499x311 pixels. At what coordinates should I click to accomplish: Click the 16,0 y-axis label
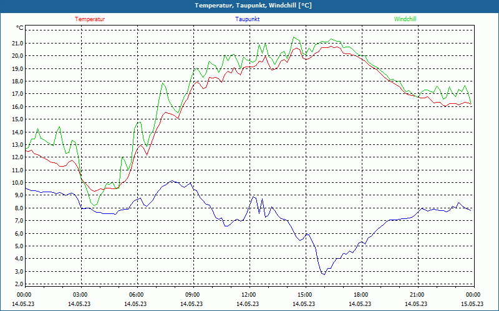(x=17, y=106)
